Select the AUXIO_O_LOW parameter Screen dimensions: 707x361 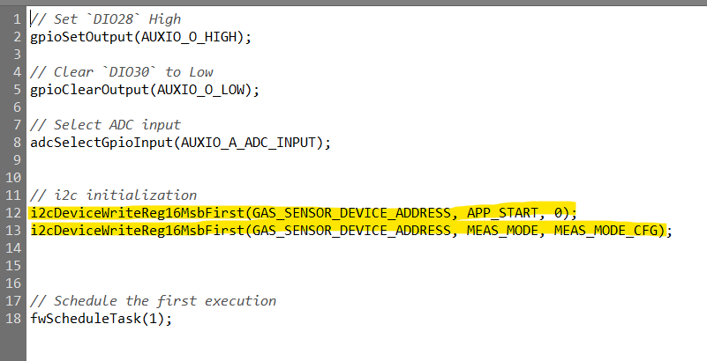point(201,89)
